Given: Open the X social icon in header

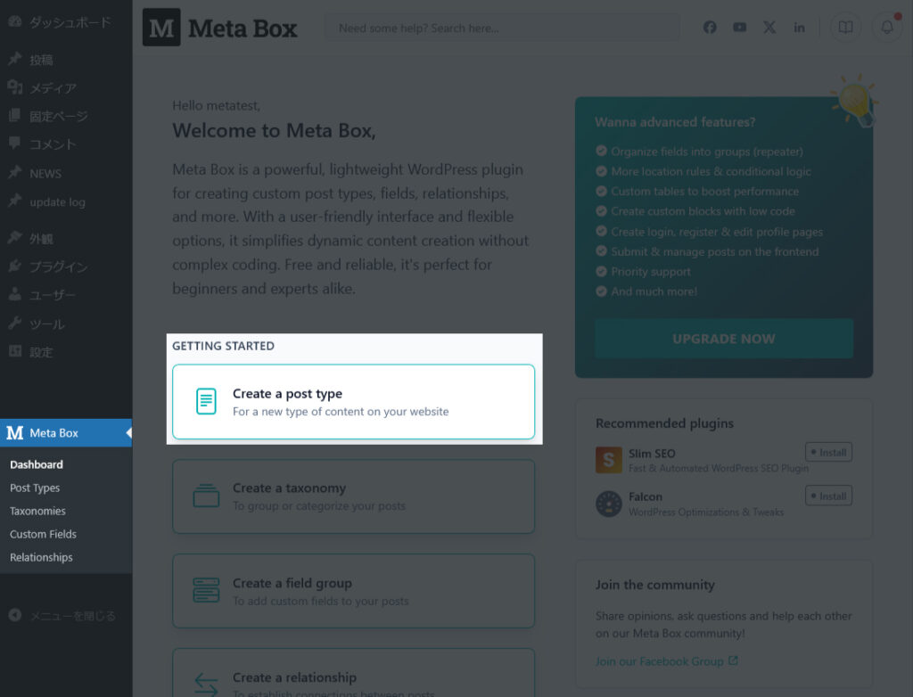Looking at the screenshot, I should coord(769,28).
